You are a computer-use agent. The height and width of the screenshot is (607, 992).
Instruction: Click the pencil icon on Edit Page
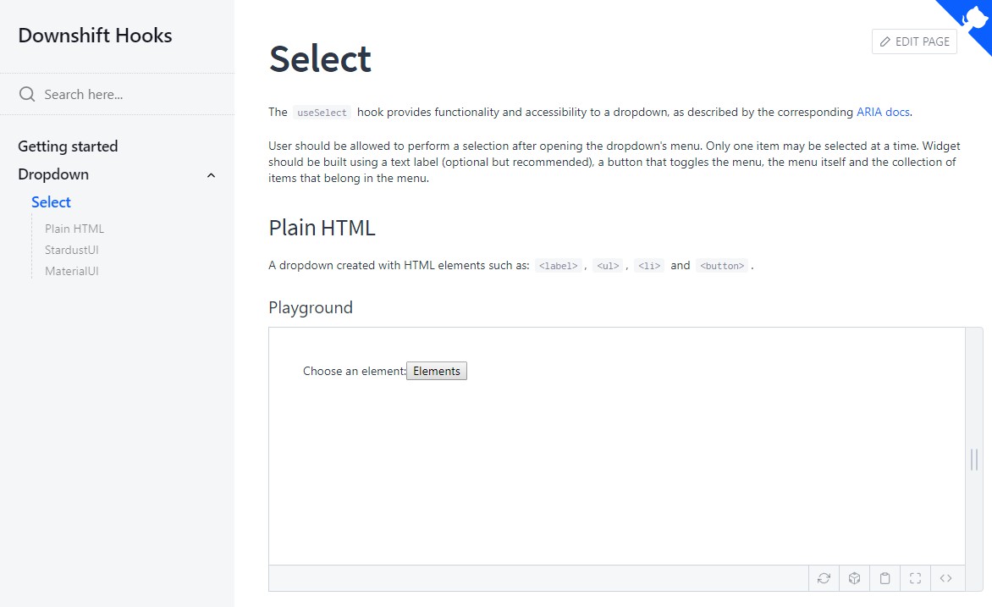884,41
